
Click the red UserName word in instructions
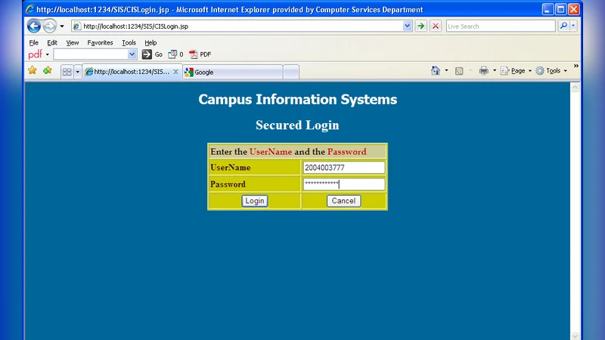(x=271, y=152)
